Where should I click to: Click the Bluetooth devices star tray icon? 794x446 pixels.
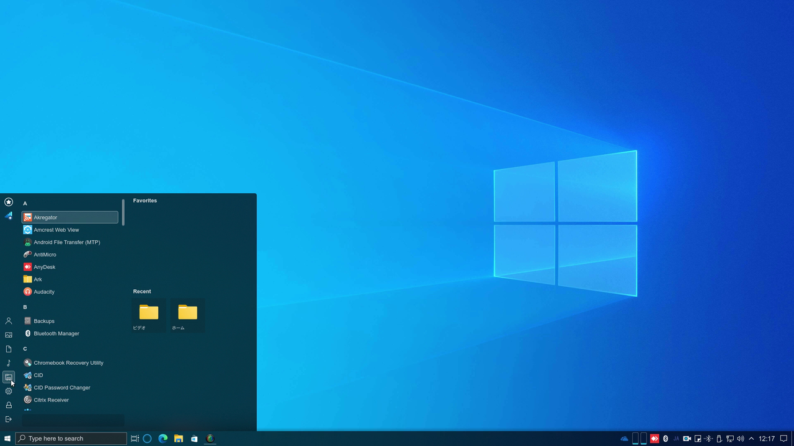click(708, 439)
